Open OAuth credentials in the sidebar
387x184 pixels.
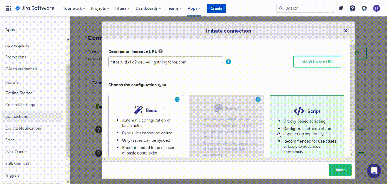point(21,69)
